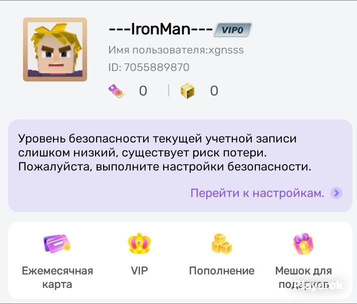Follow the Перейти к настройкам link
Image resolution: width=357 pixels, height=304 pixels.
click(x=257, y=193)
